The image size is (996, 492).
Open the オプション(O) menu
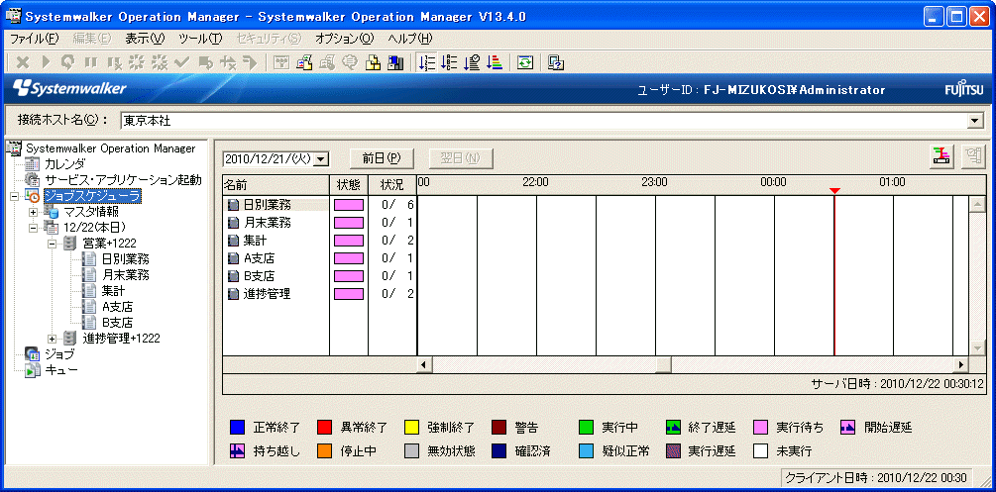click(x=345, y=38)
